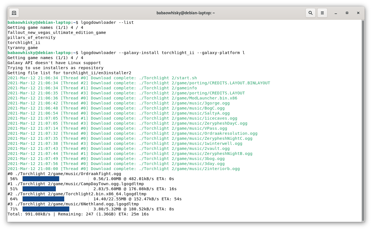Click the 6Nethland.ogg 71% progress bar

point(56,209)
